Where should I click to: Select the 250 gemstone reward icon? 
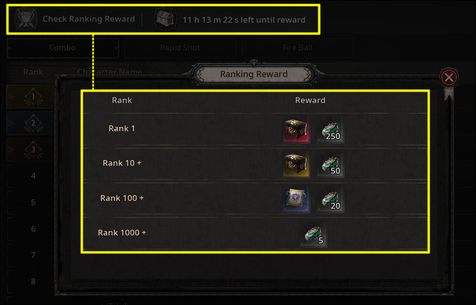pos(330,130)
